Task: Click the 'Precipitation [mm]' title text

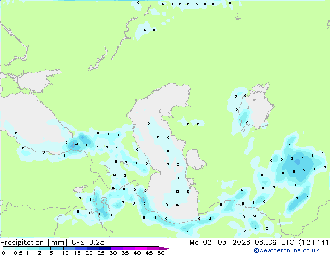Action: tap(34, 243)
